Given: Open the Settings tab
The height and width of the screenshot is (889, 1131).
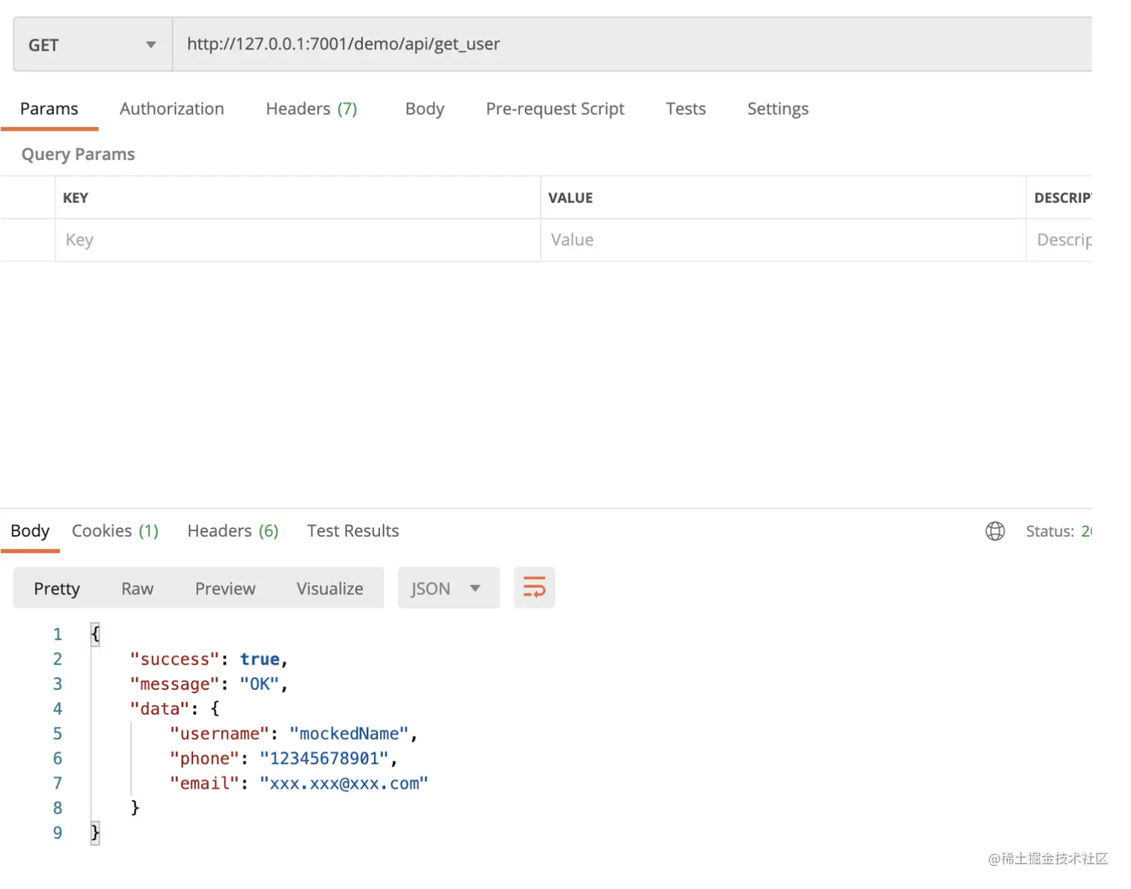Looking at the screenshot, I should (778, 109).
